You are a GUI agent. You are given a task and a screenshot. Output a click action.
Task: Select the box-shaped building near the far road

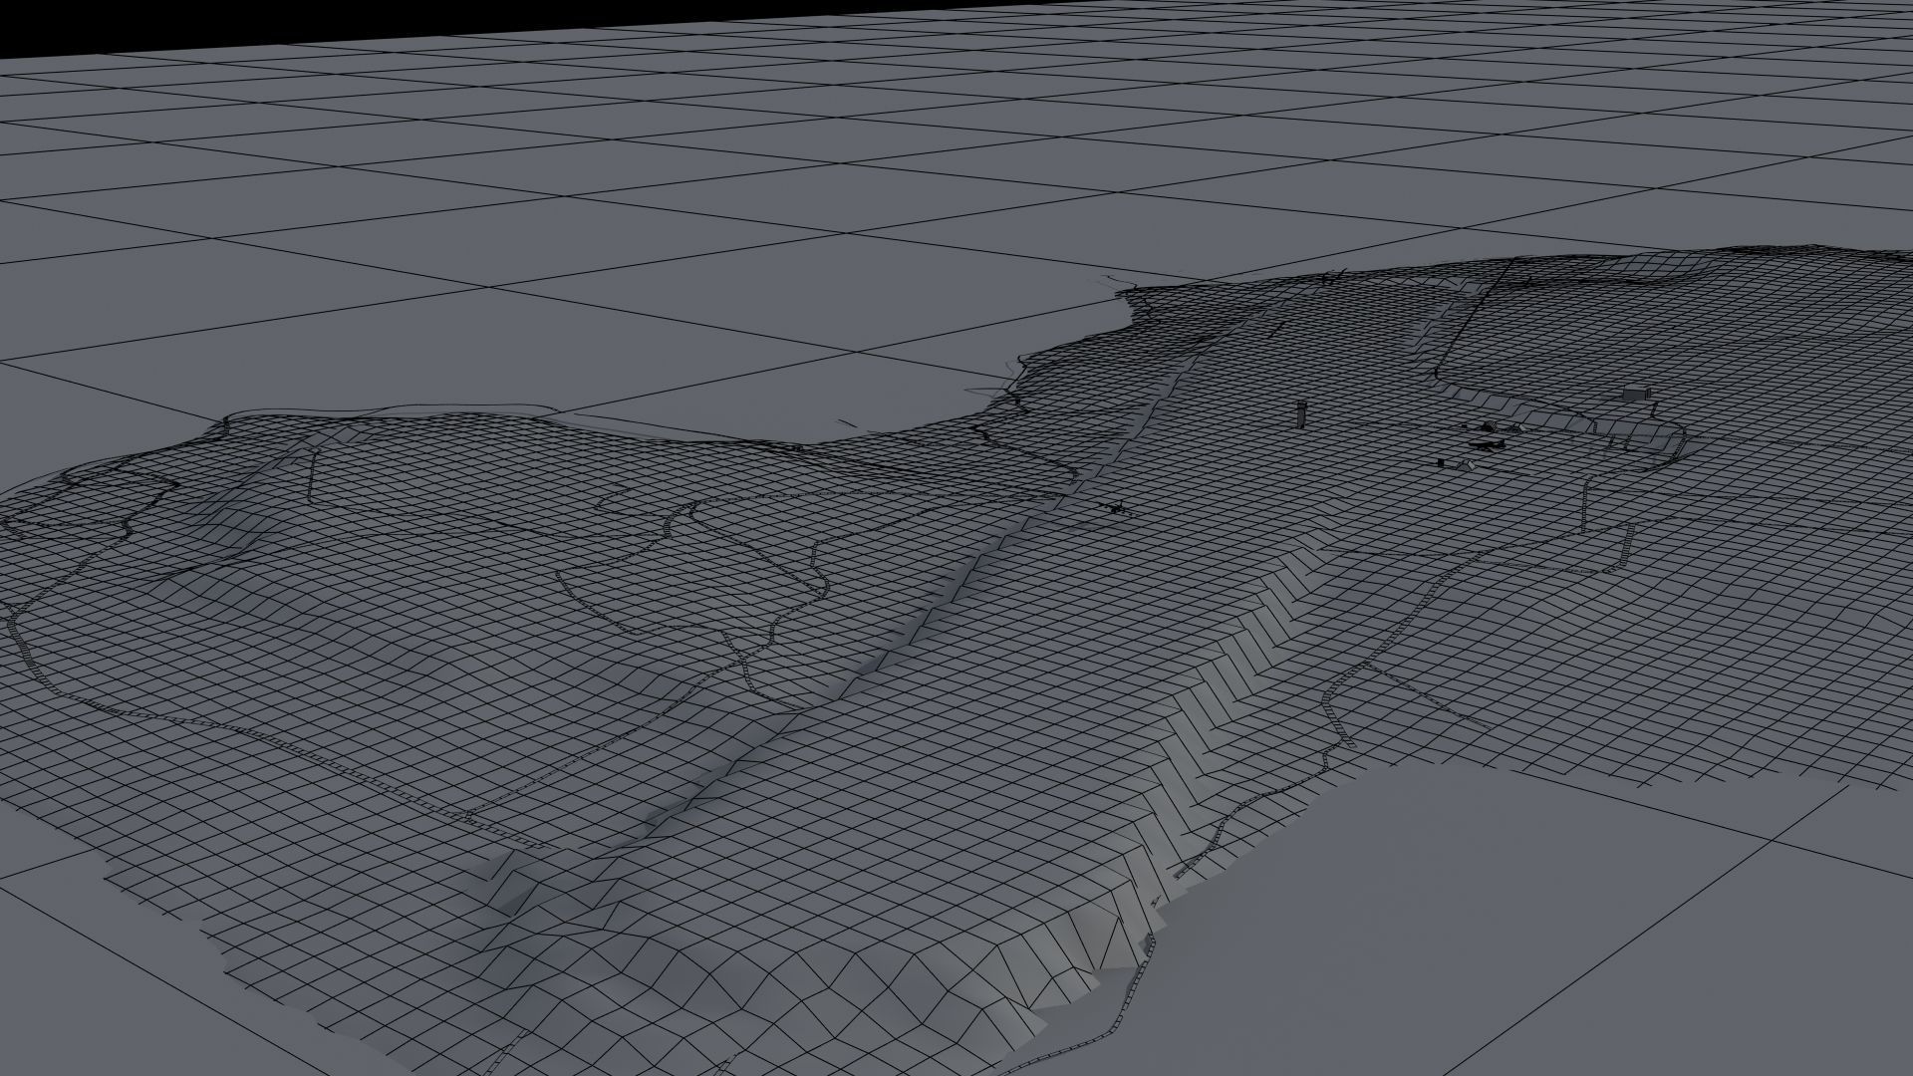[x=1636, y=393]
